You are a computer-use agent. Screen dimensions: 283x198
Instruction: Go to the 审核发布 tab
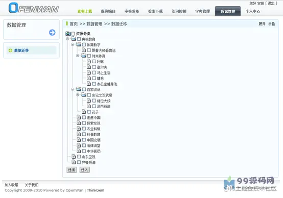132,11
